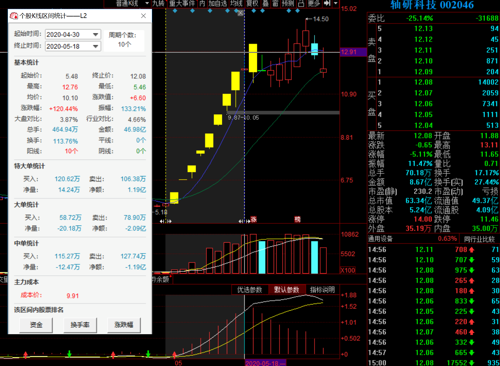Switch to the 优选参数 tab
Screen dimensions: 500x366
[x=250, y=290]
